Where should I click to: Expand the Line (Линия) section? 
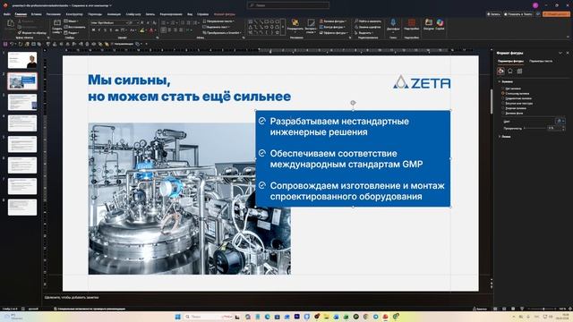(x=505, y=137)
